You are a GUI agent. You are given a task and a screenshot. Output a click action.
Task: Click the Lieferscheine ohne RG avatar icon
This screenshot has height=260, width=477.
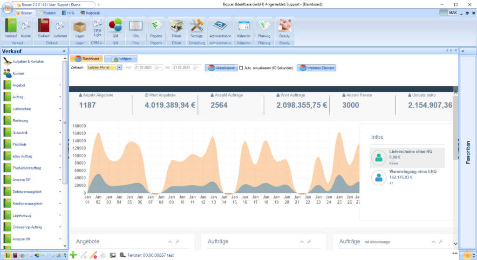click(379, 157)
